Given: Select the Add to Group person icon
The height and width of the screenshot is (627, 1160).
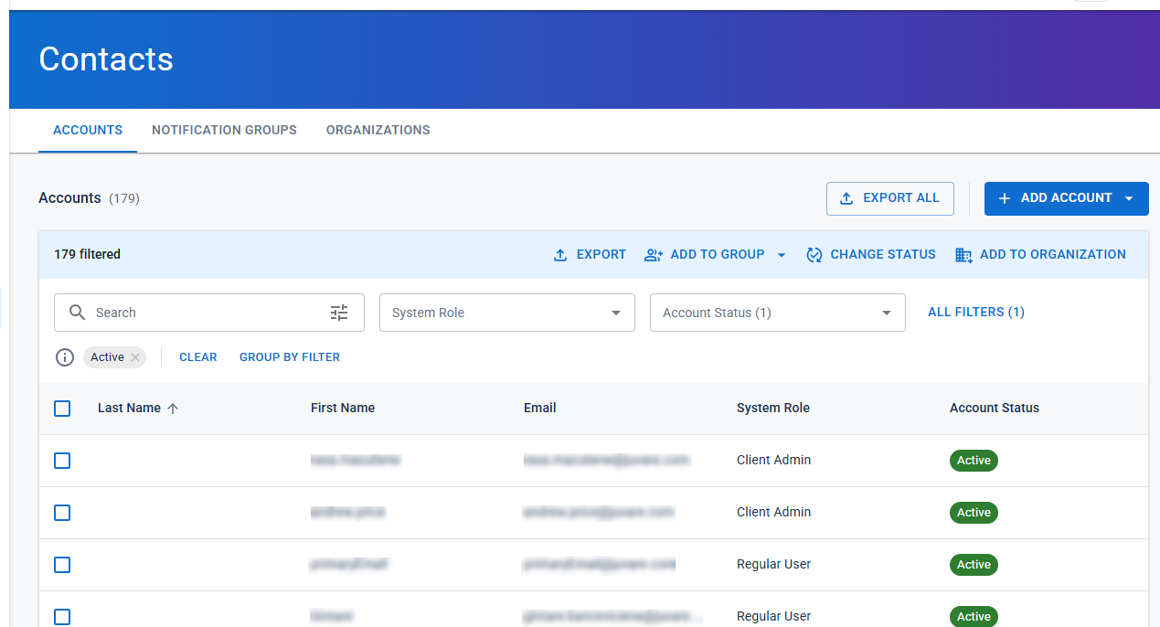Looking at the screenshot, I should point(654,255).
